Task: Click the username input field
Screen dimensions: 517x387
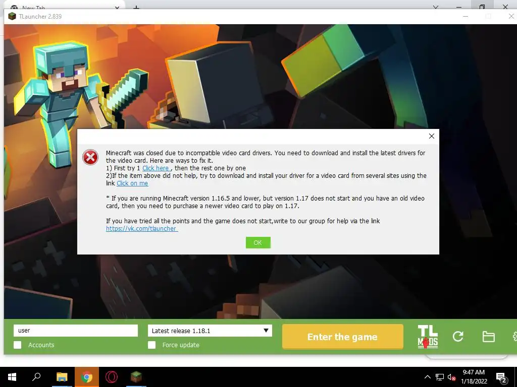Action: [x=76, y=331]
